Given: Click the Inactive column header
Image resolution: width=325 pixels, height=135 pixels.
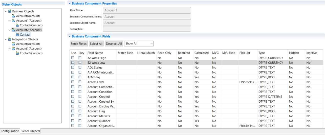Looking at the screenshot, I should click(315, 53).
